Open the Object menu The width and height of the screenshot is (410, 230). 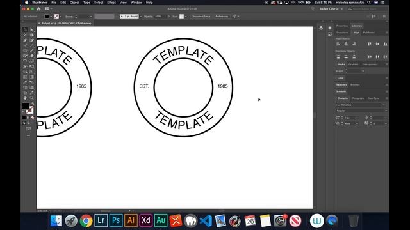(x=74, y=3)
